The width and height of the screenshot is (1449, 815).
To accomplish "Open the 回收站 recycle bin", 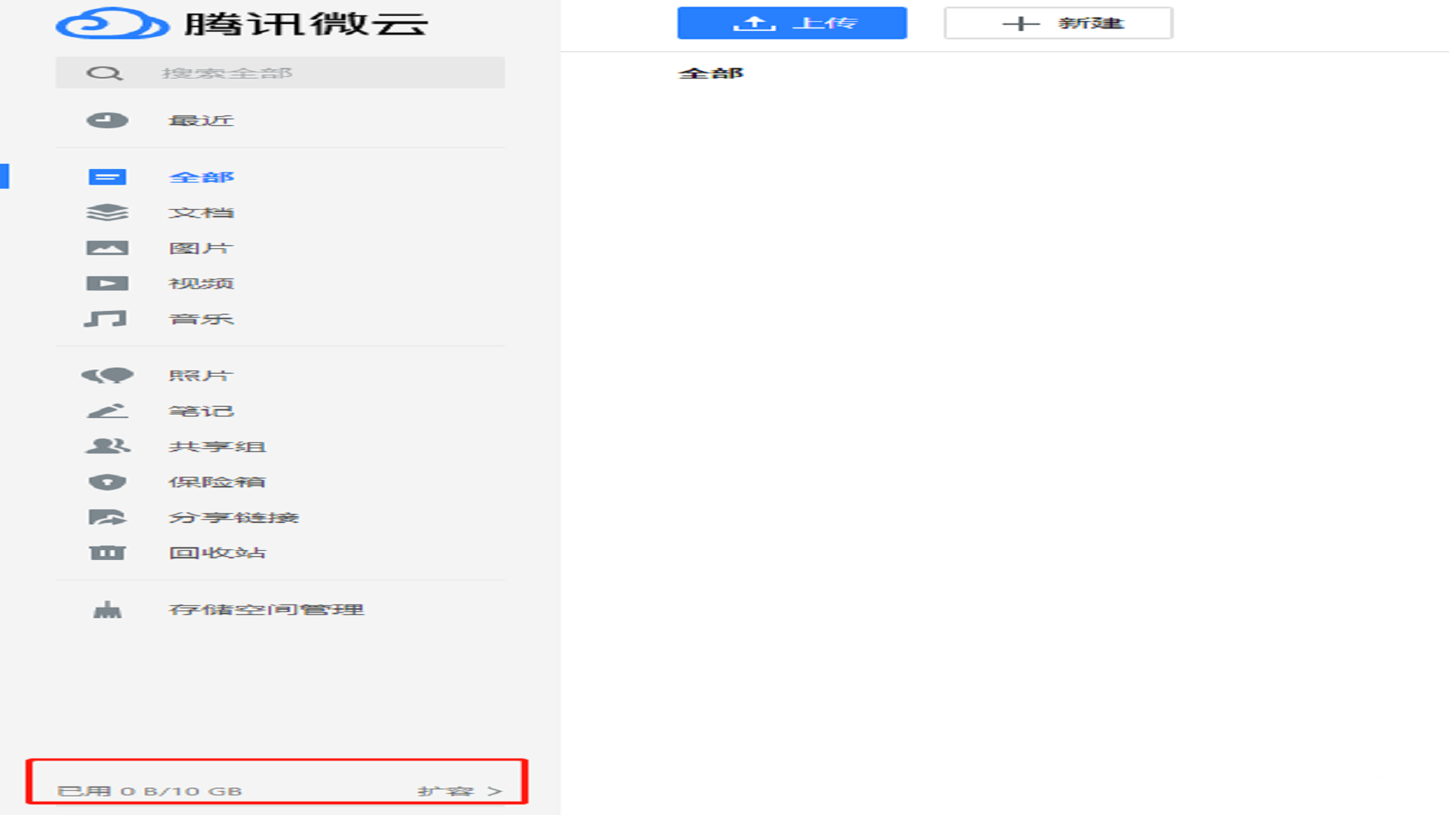I will click(x=217, y=553).
